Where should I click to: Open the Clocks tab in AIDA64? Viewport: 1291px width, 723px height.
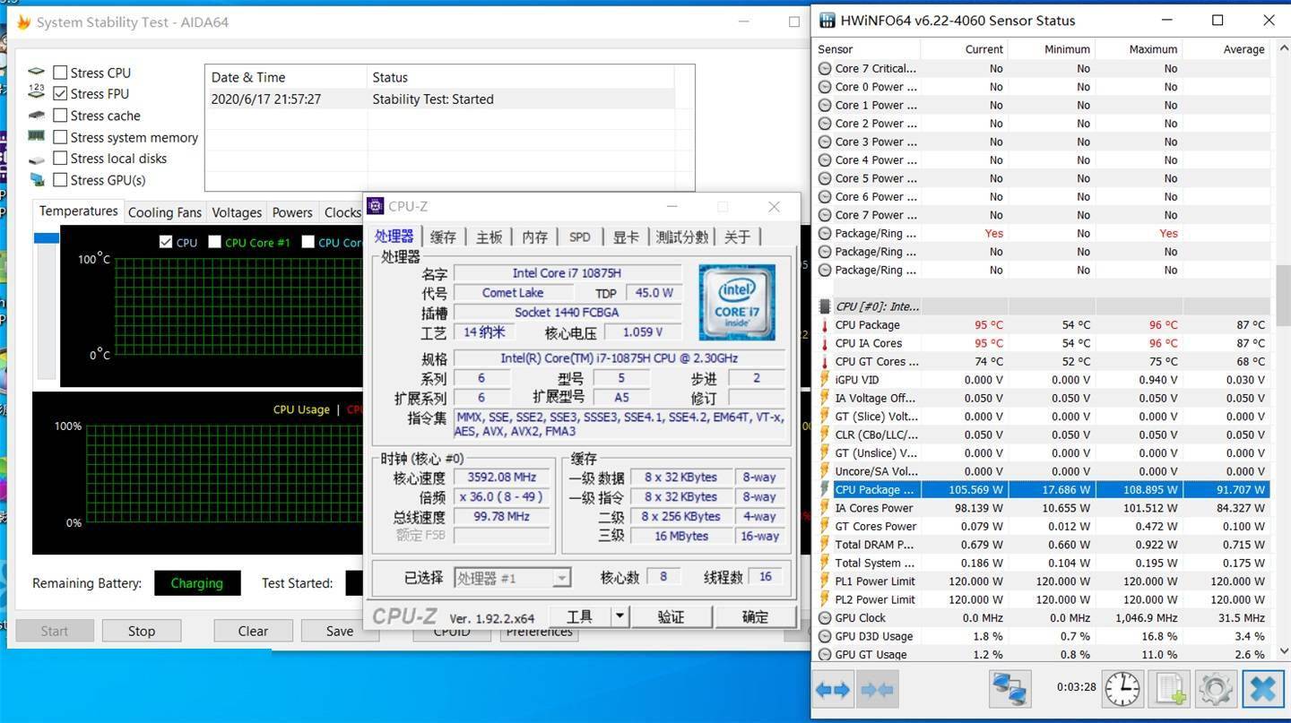342,212
